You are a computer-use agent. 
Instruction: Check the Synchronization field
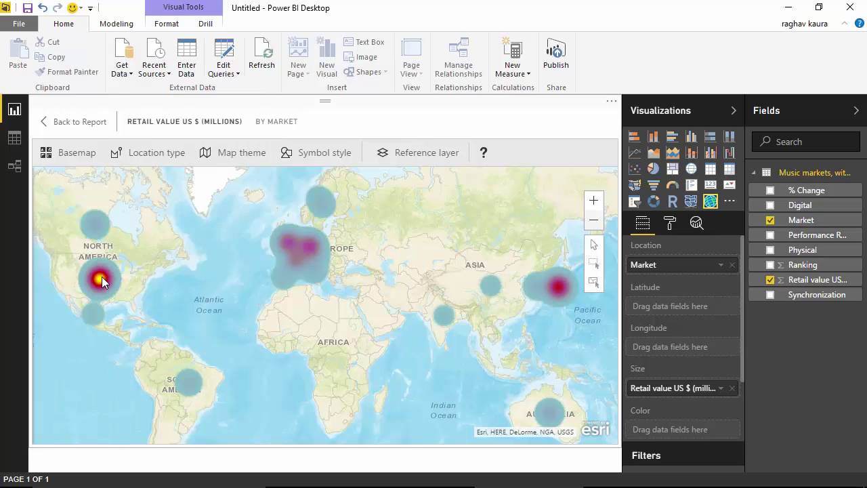770,295
